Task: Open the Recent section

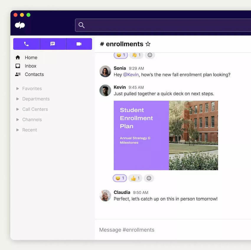Action: (30, 130)
